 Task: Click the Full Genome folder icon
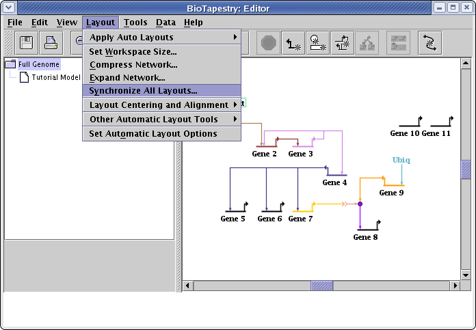[11, 64]
